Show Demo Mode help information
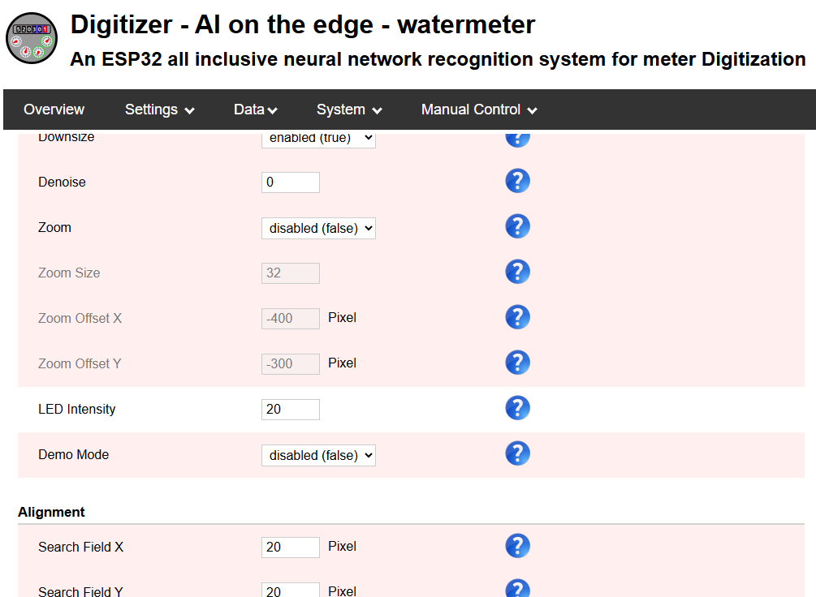Viewport: 816px width, 597px height. (x=517, y=453)
